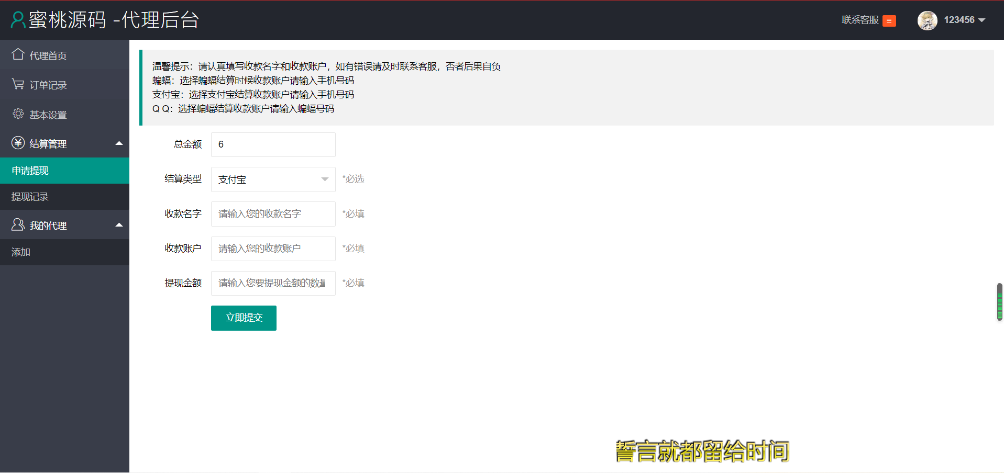Click the person icon for 我的代理

[x=18, y=225]
